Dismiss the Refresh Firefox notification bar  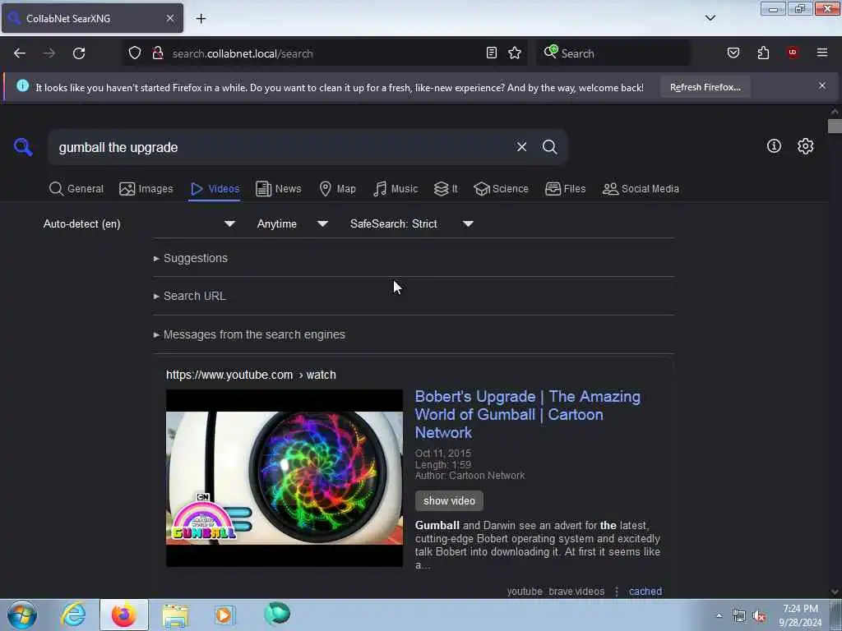822,85
